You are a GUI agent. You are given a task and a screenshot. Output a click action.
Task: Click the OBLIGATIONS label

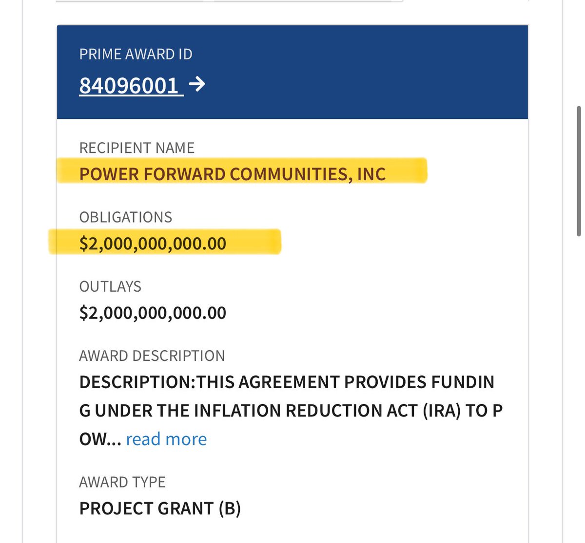[125, 217]
